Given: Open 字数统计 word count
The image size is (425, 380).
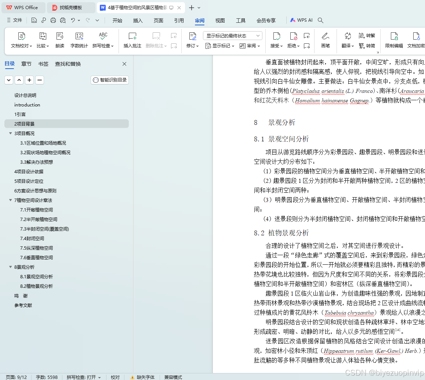Looking at the screenshot, I should click(79, 40).
